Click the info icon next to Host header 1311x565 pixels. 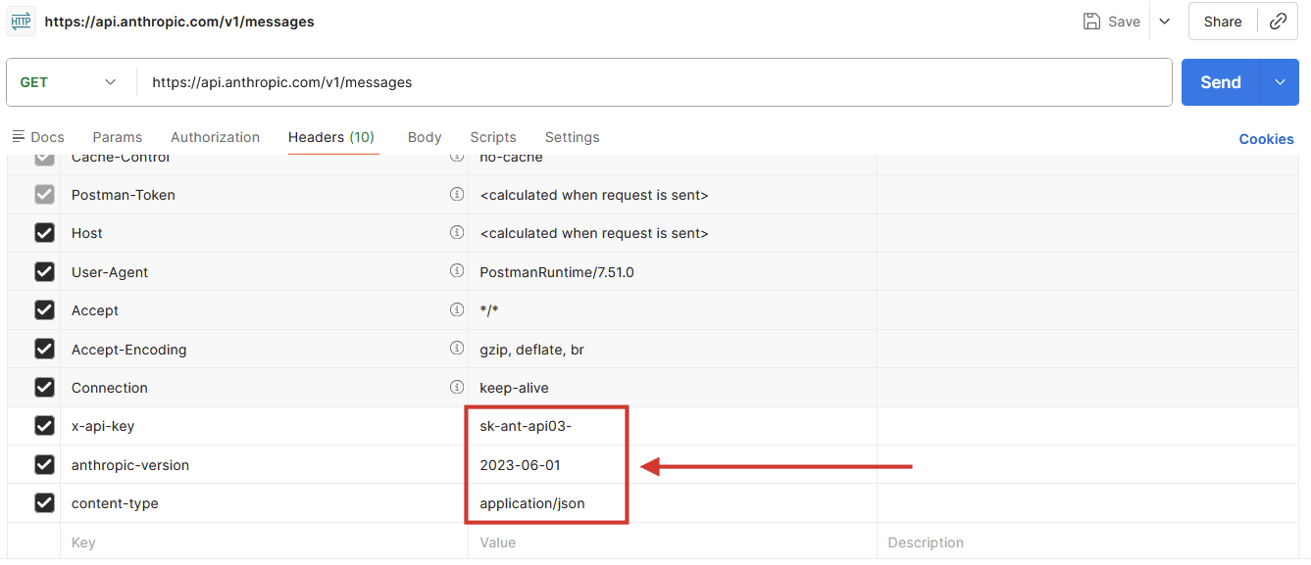pos(457,233)
